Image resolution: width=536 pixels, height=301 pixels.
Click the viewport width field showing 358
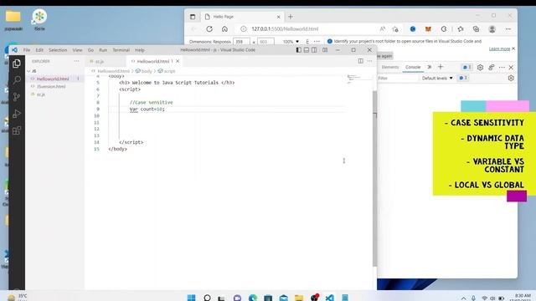click(x=241, y=42)
